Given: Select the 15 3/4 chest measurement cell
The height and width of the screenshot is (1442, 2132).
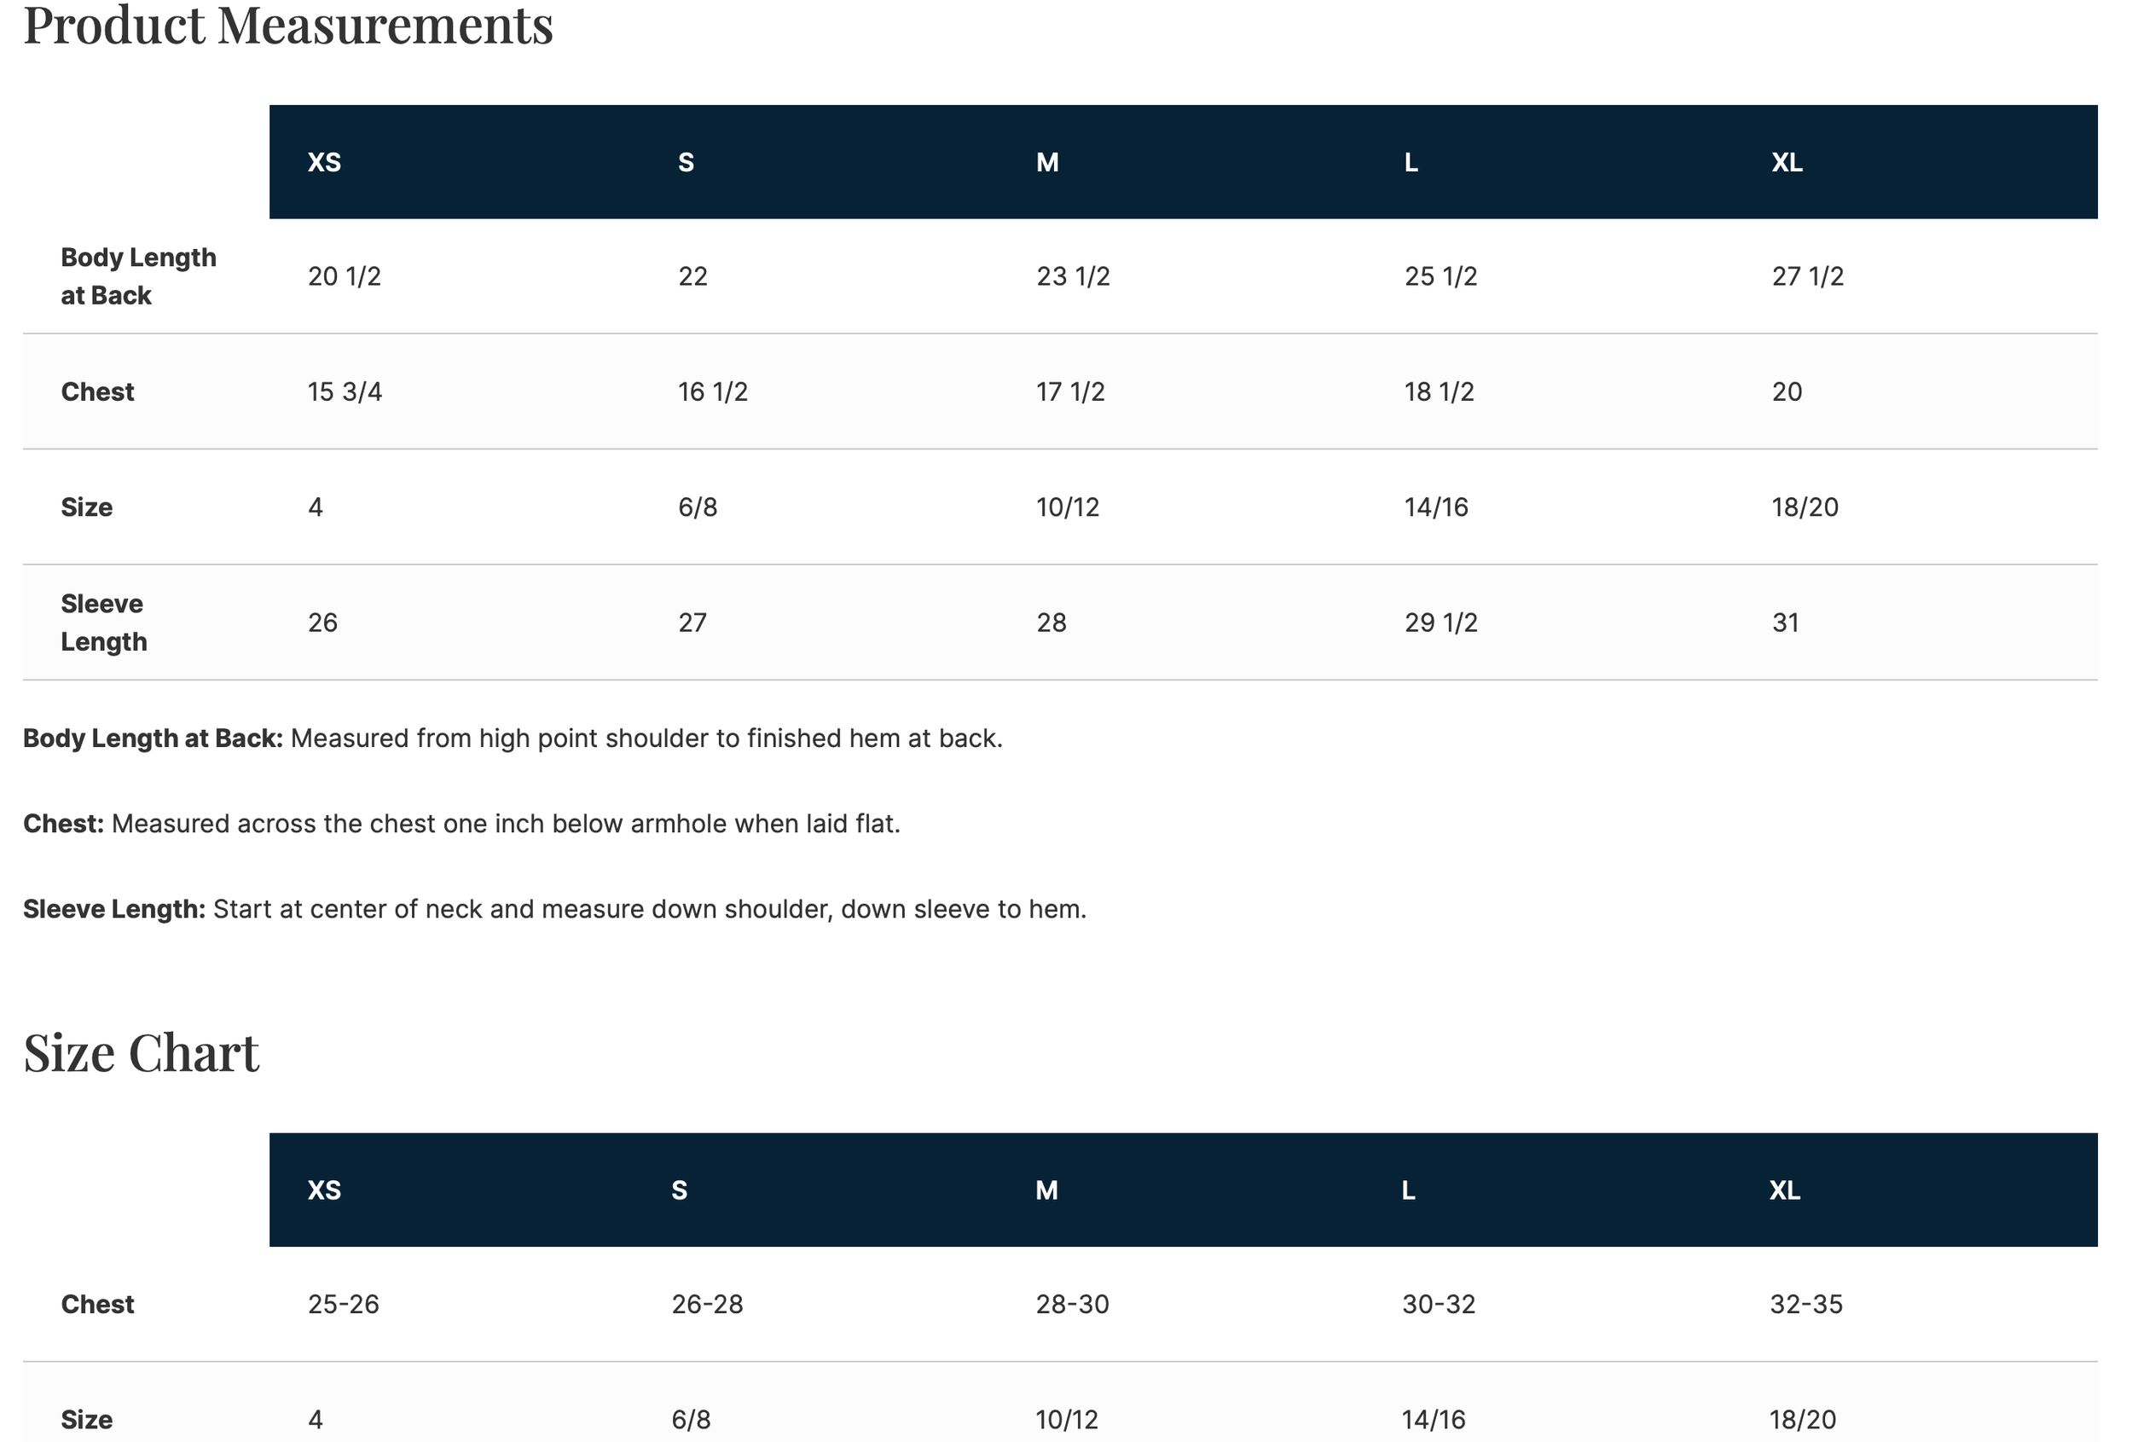Looking at the screenshot, I should (x=344, y=391).
